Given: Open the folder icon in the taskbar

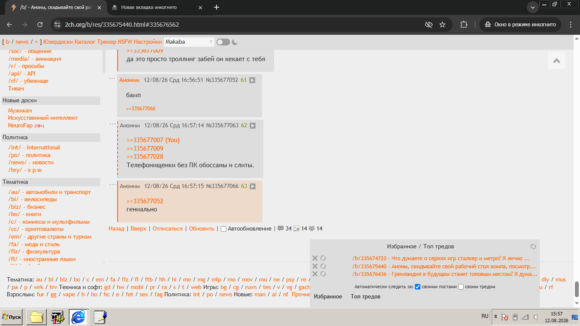Looking at the screenshot, I should click(x=37, y=317).
